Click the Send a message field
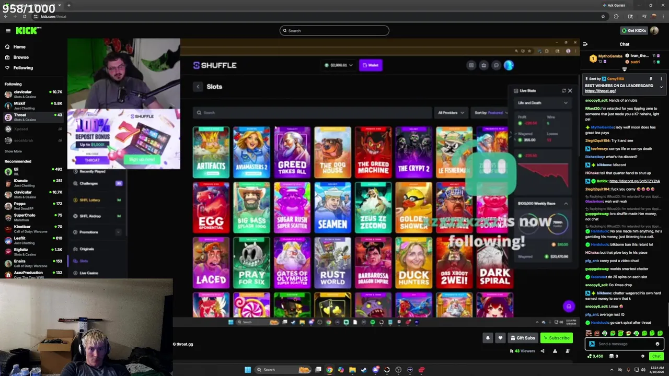 [625, 344]
